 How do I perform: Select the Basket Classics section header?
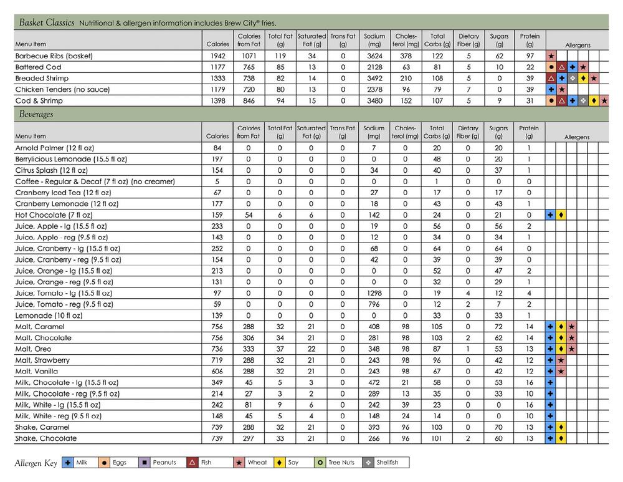[x=42, y=22]
